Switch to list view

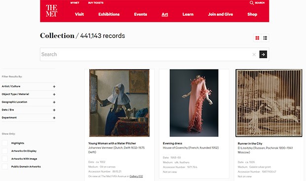[265, 38]
